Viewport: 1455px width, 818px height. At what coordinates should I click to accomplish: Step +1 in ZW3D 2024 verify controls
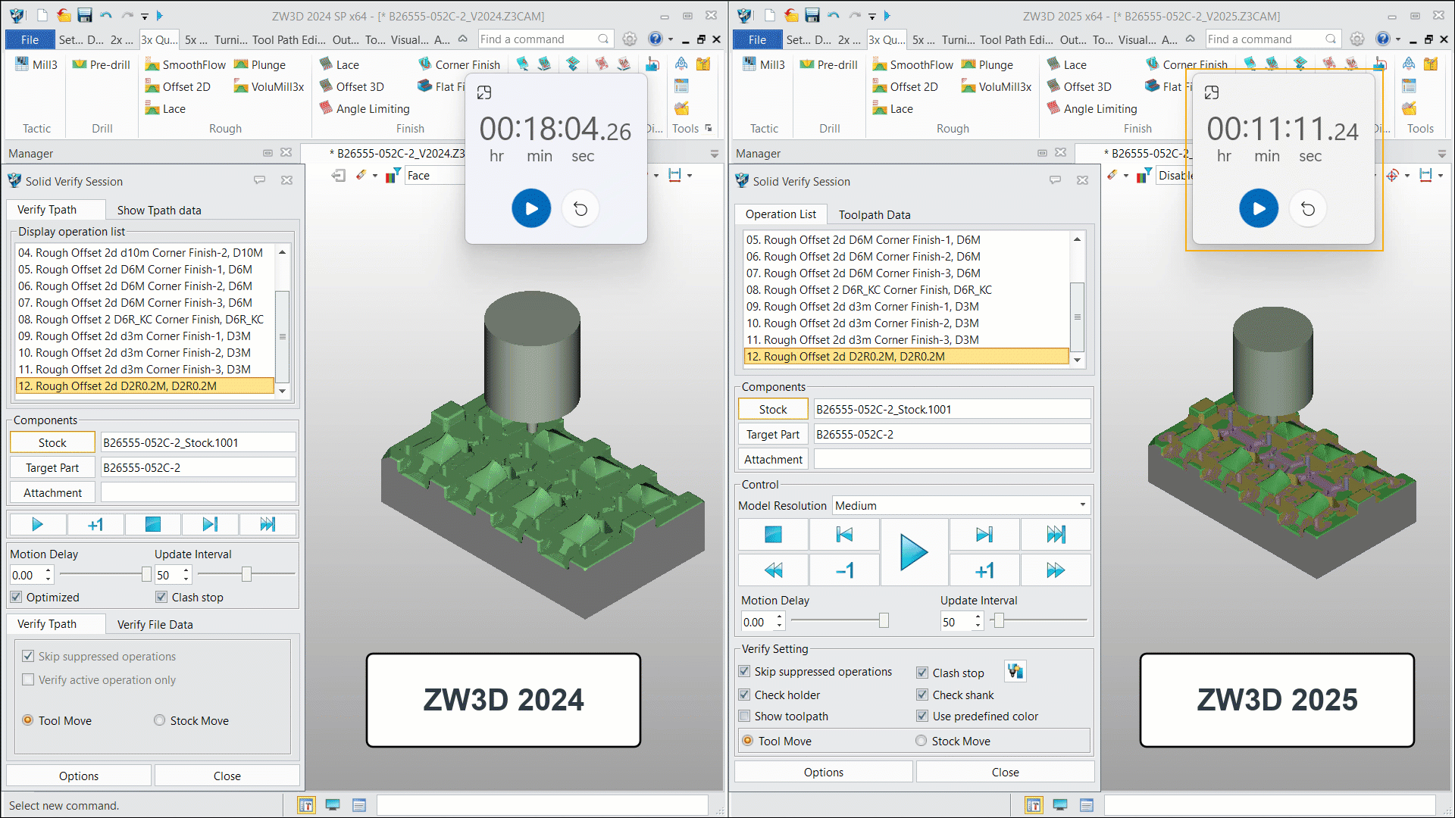(x=95, y=524)
